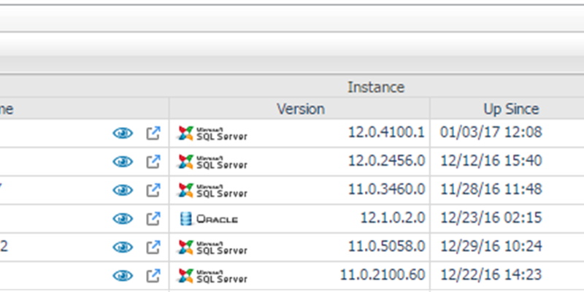Select version value 12.1.0.2.0
This screenshot has width=584, height=292.
(x=393, y=218)
